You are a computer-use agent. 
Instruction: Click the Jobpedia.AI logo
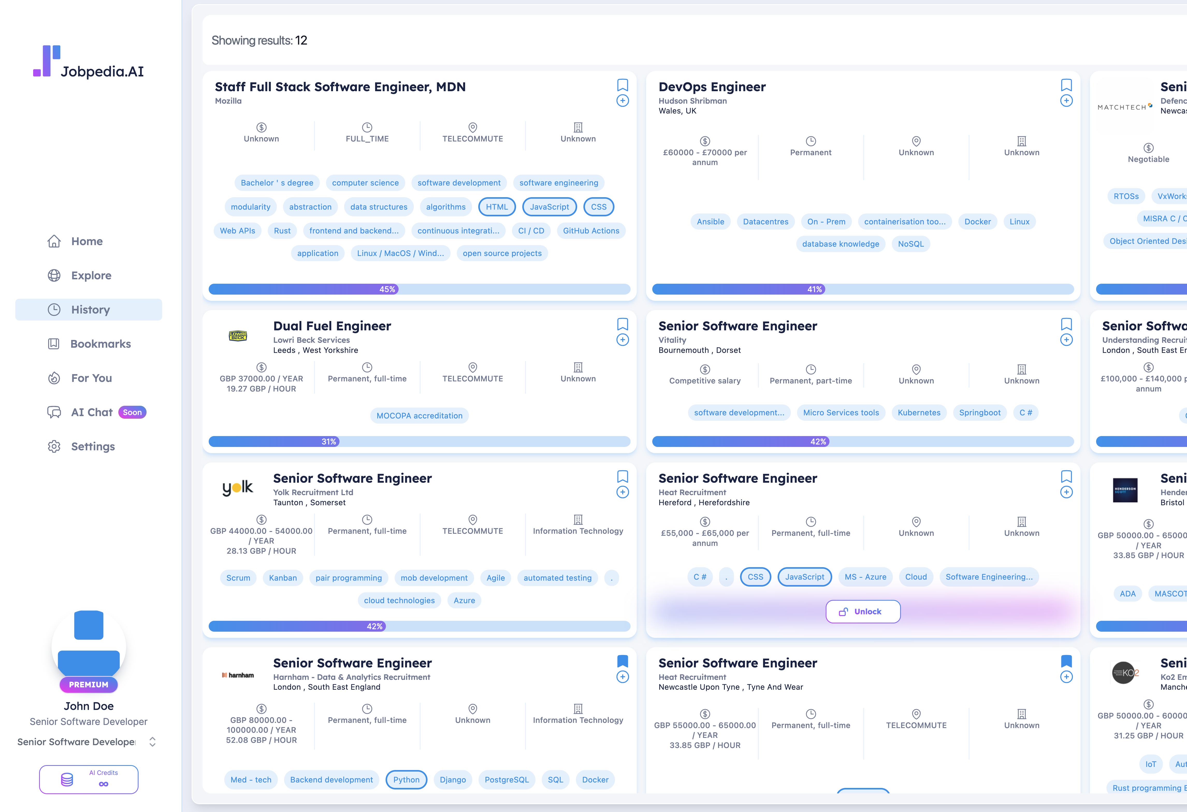[88, 62]
